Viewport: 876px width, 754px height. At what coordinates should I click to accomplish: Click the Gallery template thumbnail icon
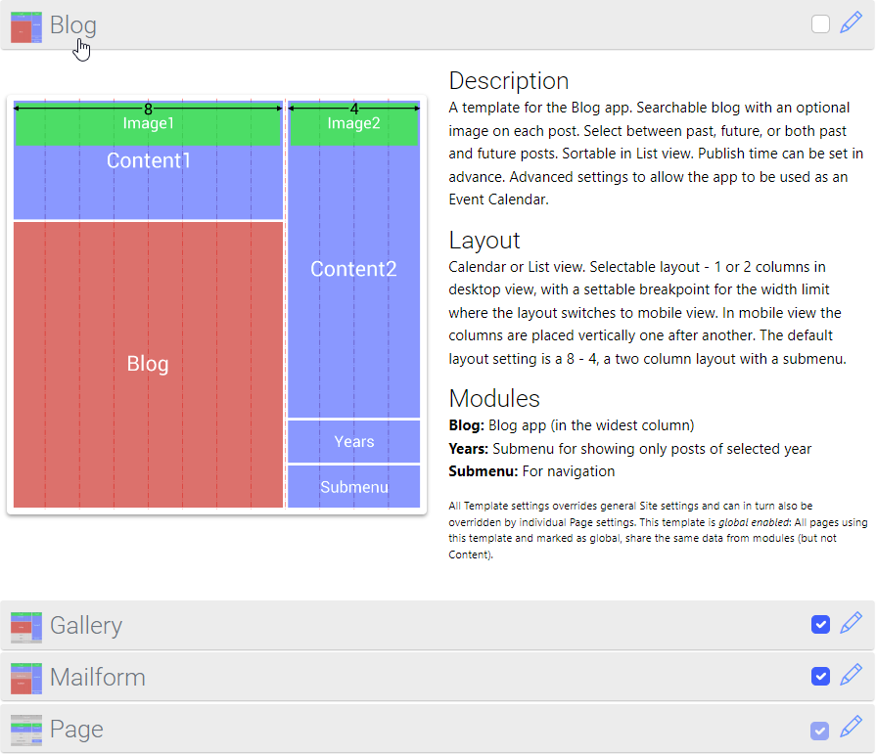tap(26, 626)
